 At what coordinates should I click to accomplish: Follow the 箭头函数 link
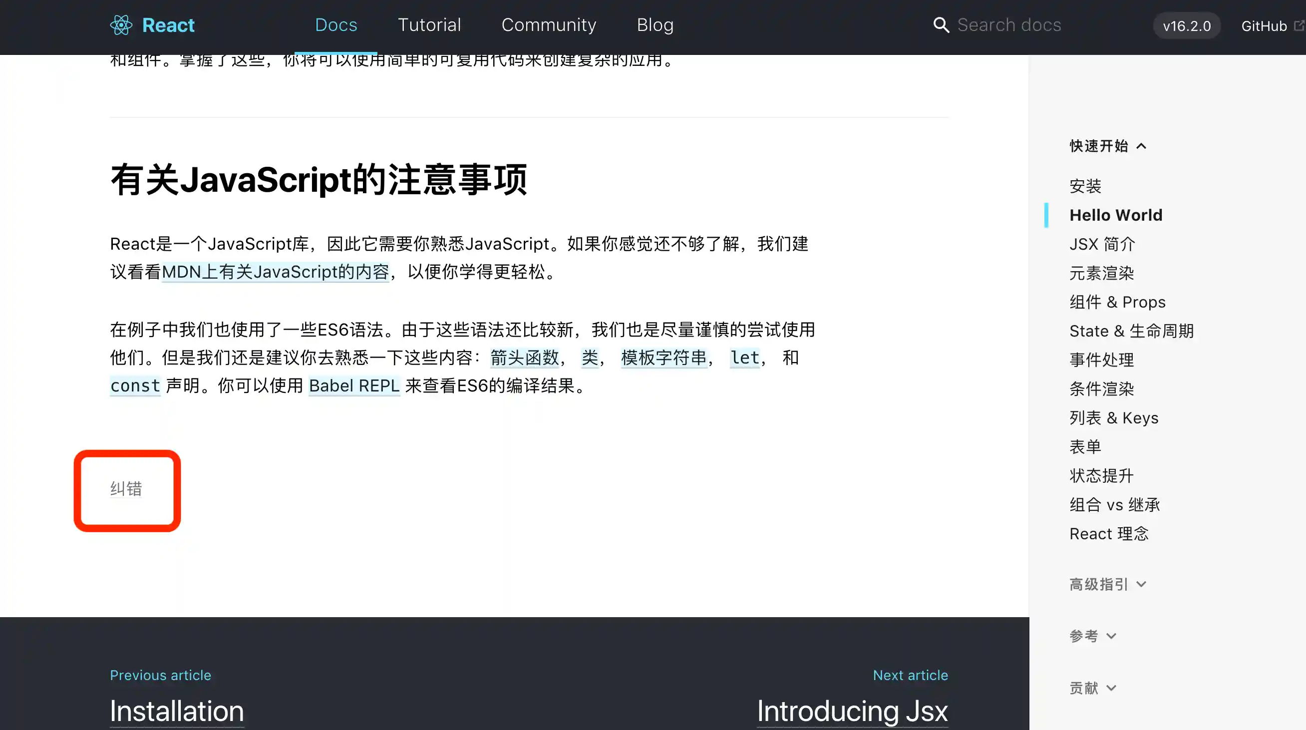[x=524, y=358]
